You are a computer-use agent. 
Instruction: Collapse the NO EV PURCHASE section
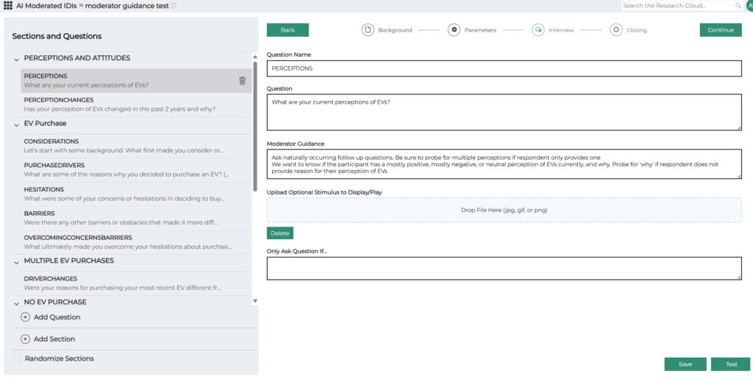point(17,304)
